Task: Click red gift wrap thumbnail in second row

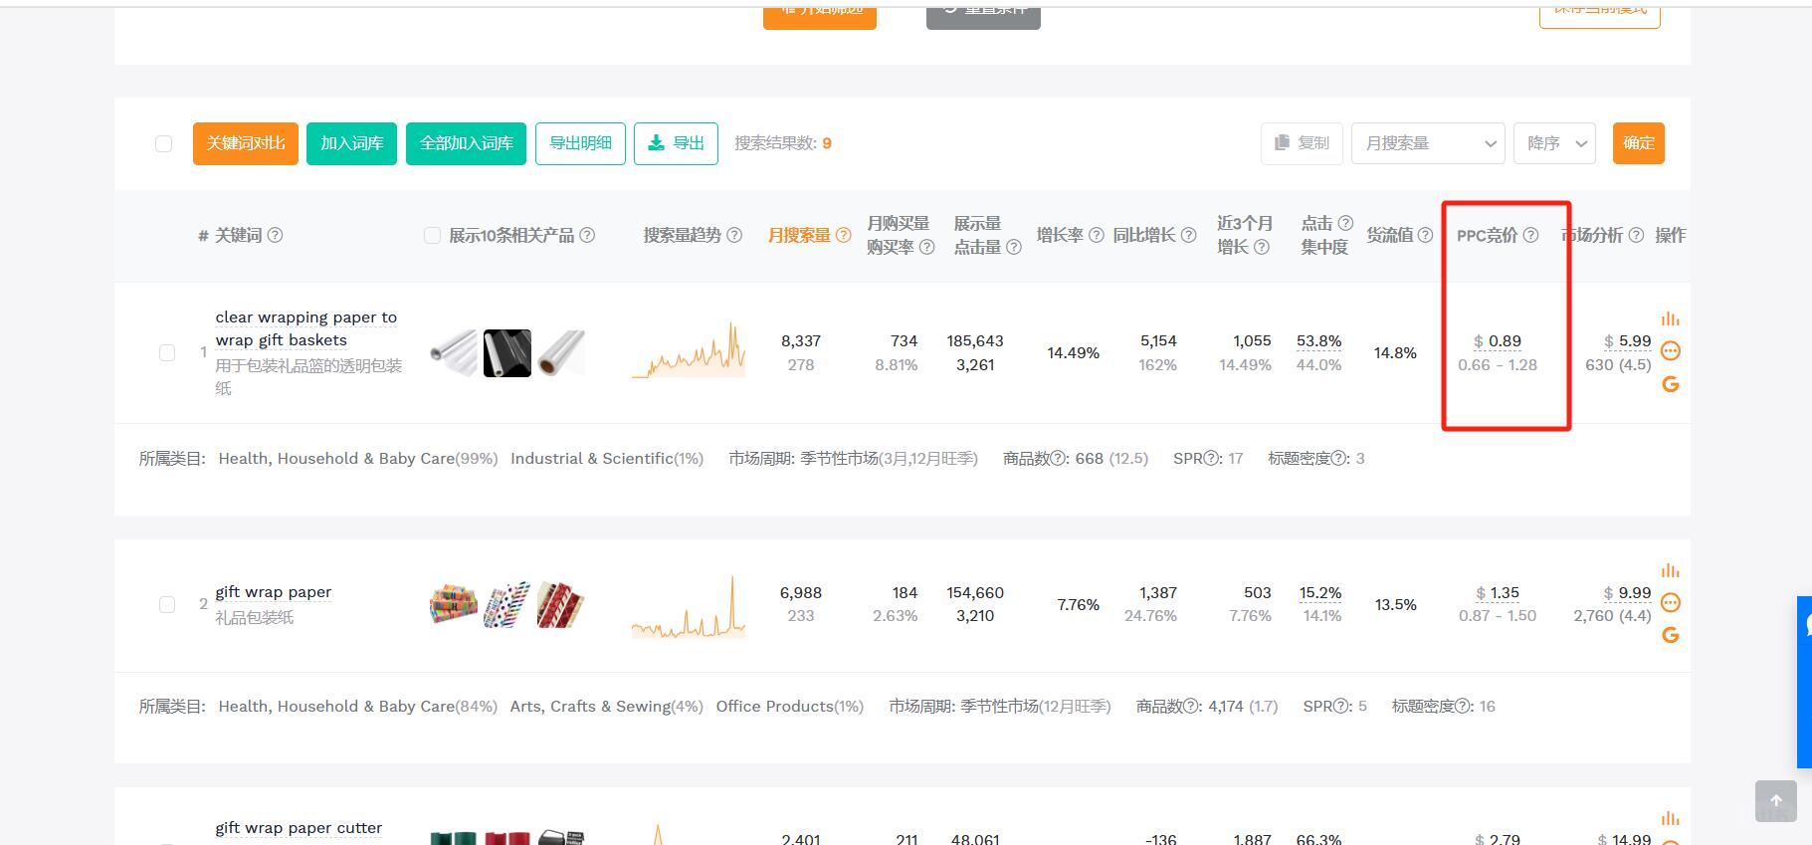Action: coord(561,605)
